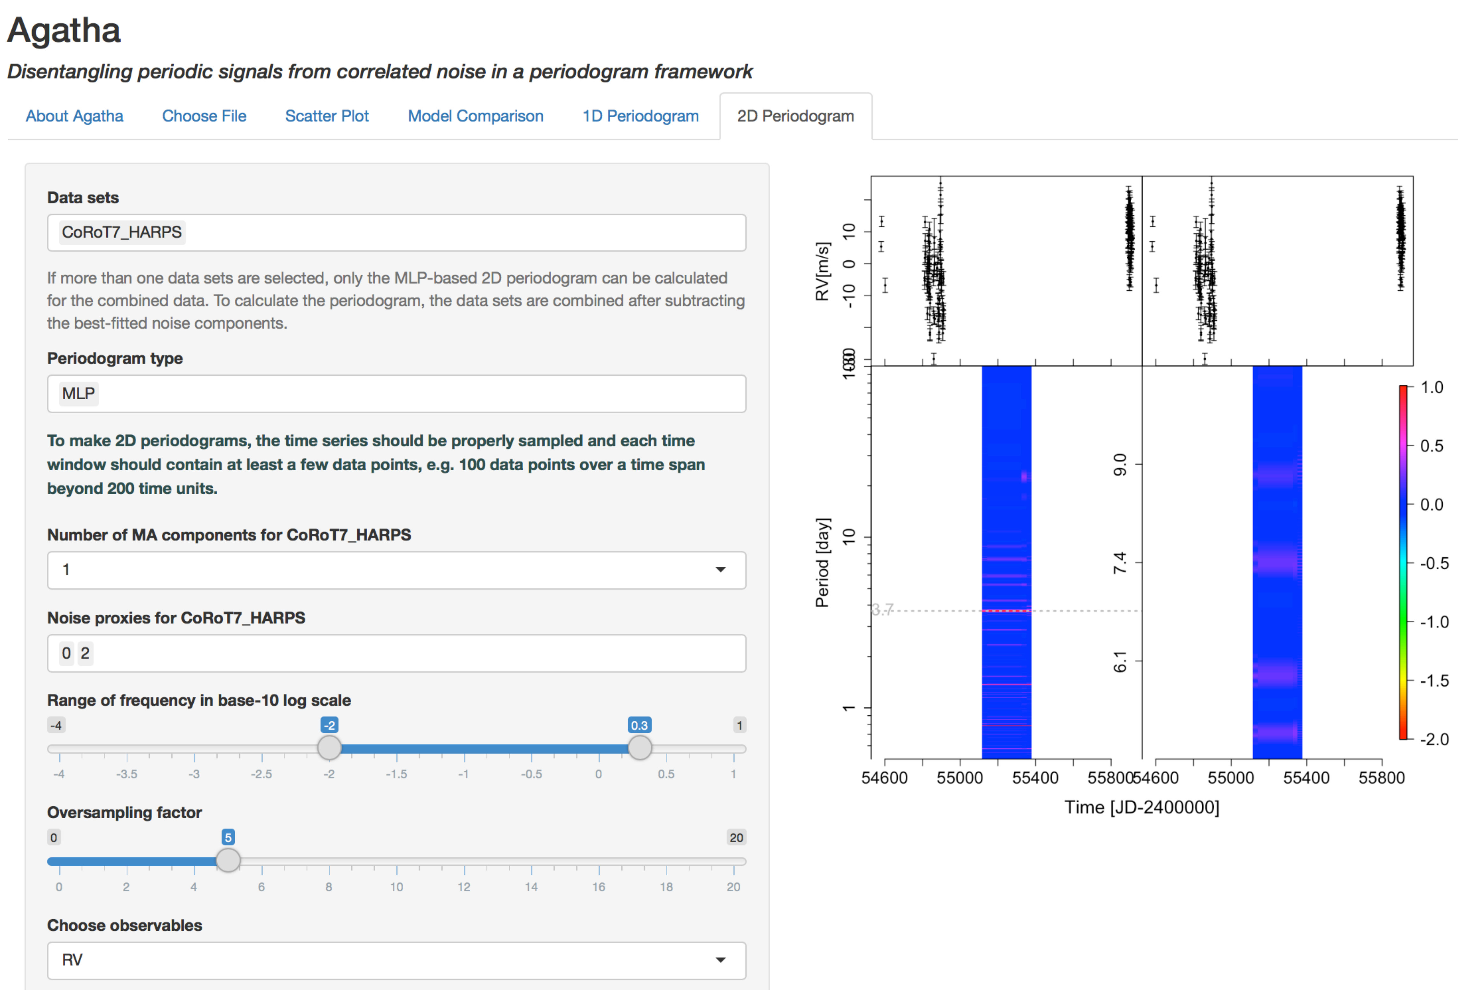The height and width of the screenshot is (990, 1458).
Task: Expand the Number of MA components dropdown
Action: pos(397,570)
